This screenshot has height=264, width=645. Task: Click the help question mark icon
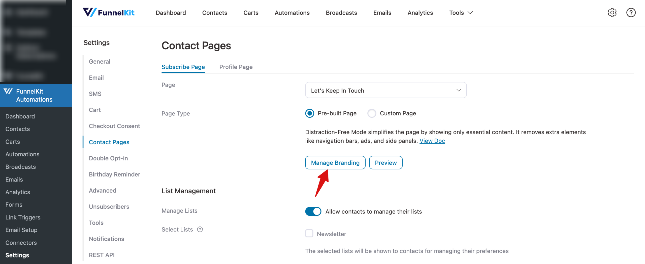[631, 13]
